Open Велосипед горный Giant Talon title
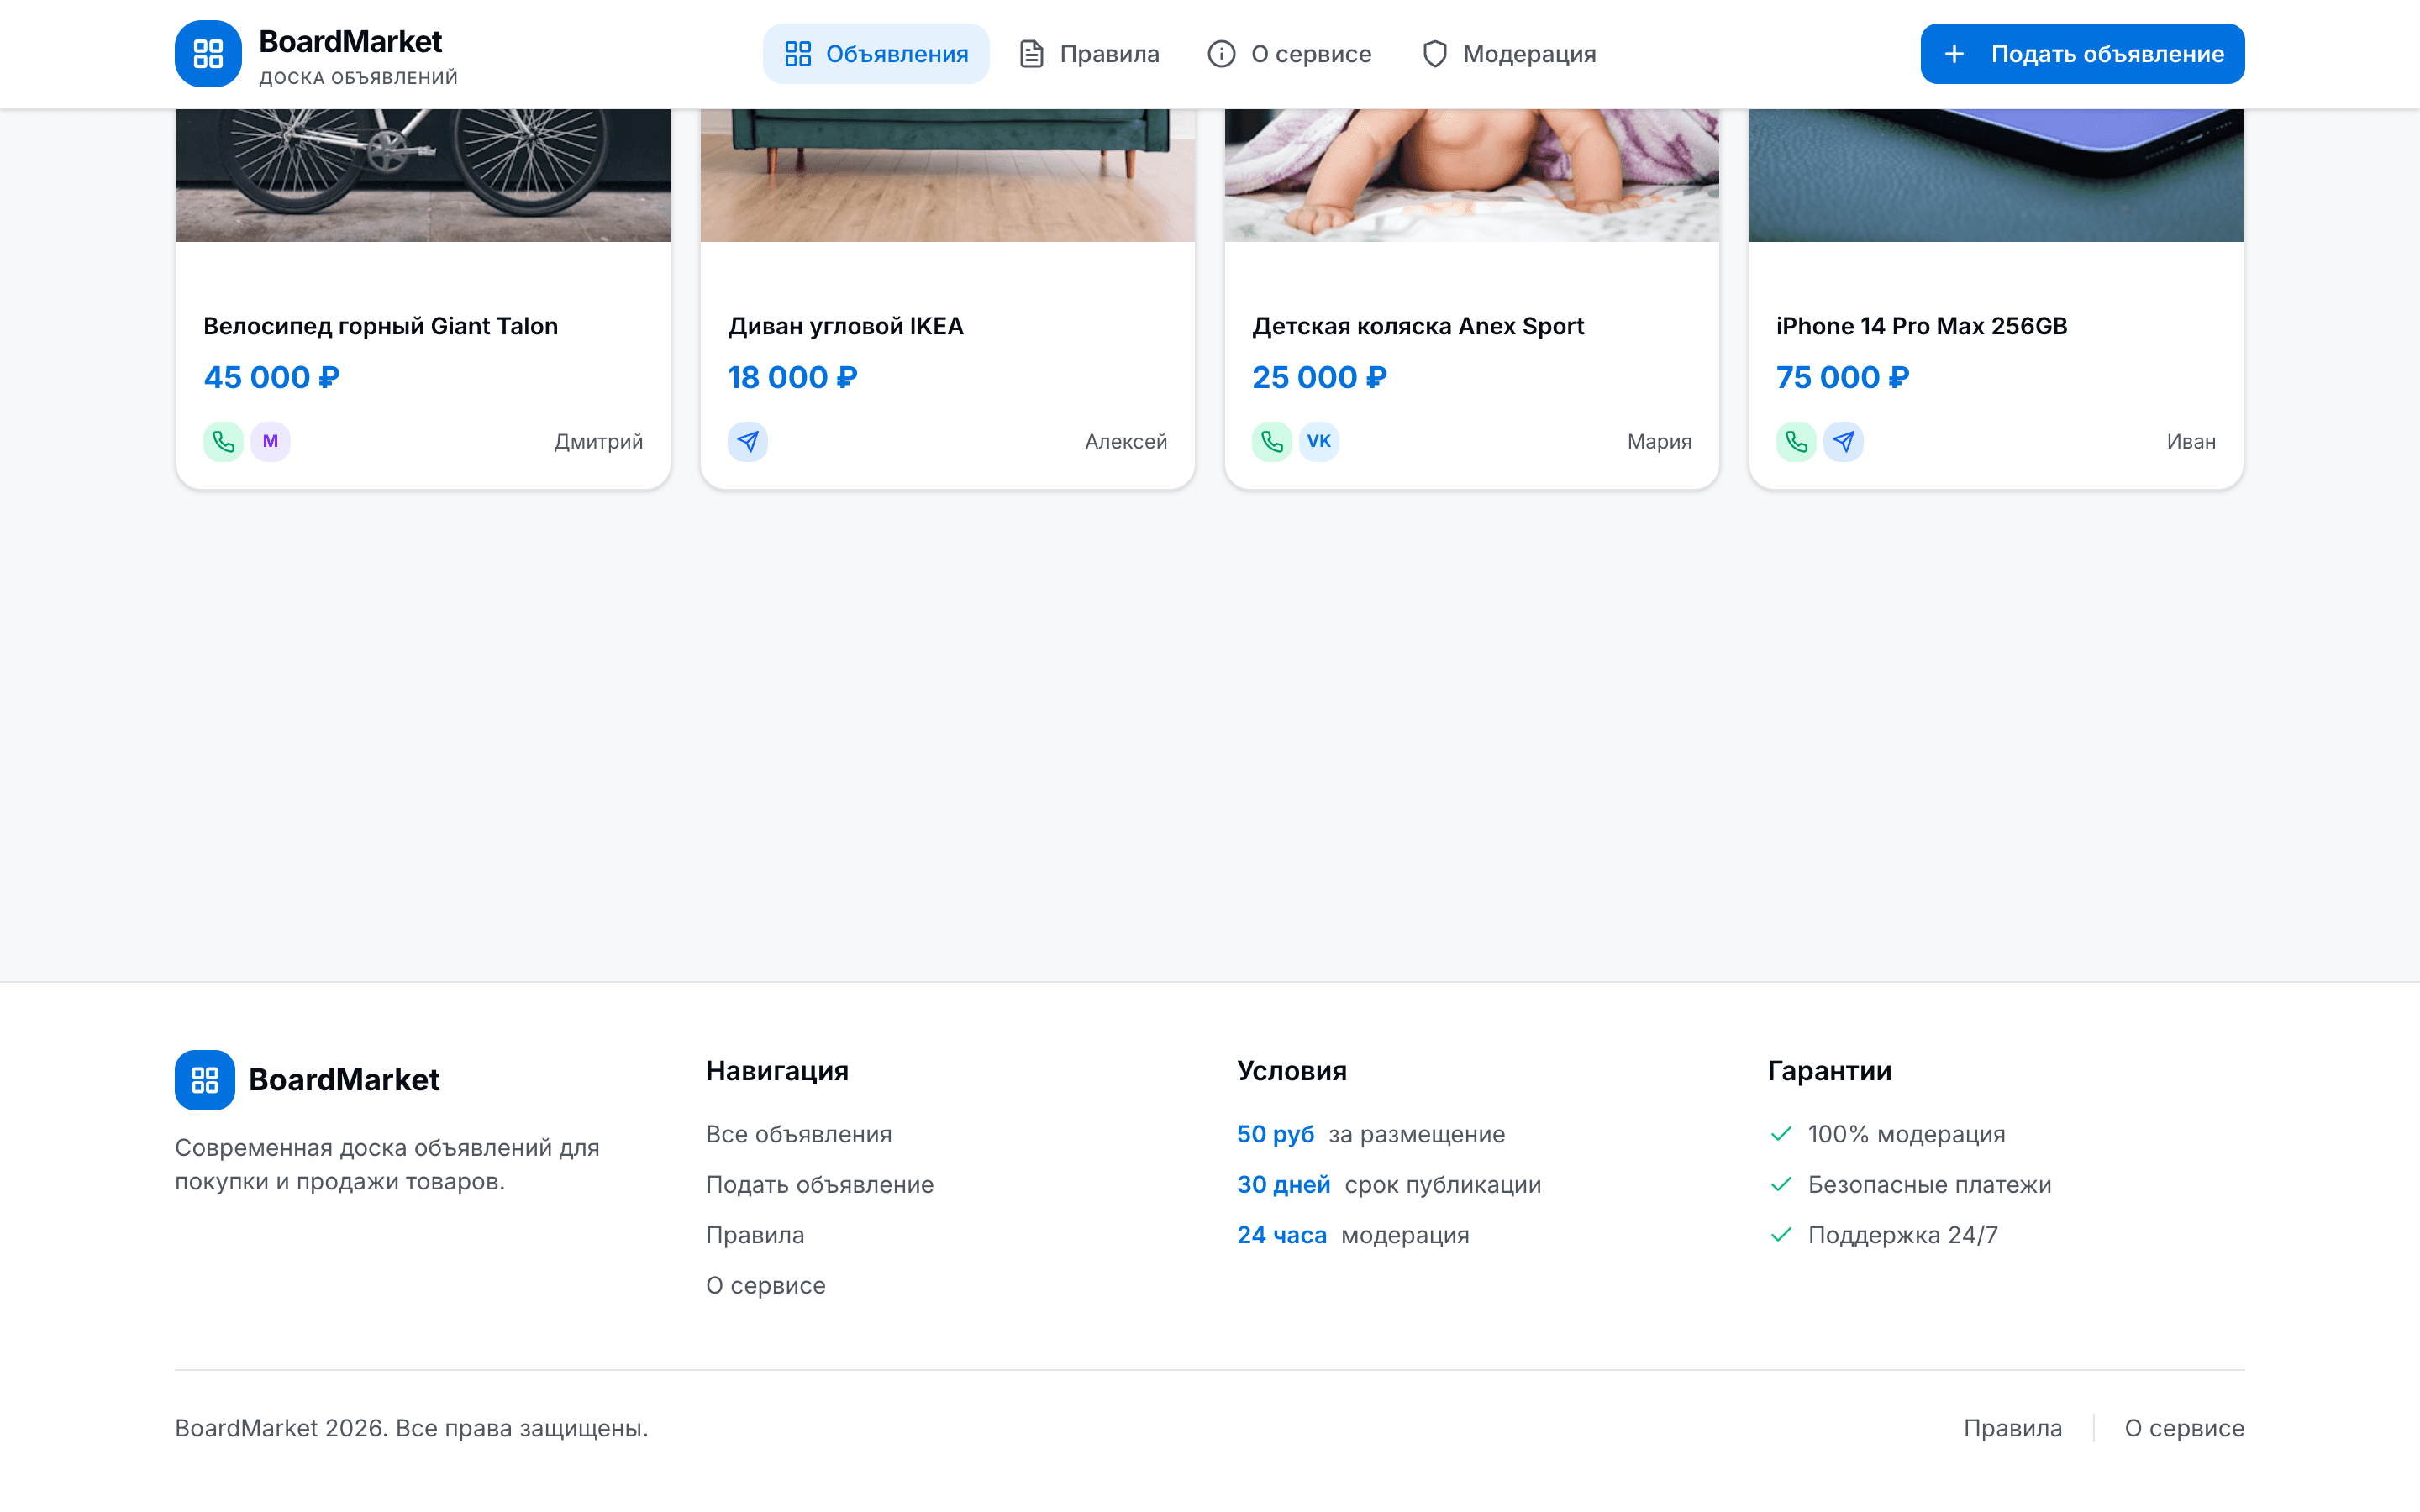The height and width of the screenshot is (1512, 2420). (381, 326)
